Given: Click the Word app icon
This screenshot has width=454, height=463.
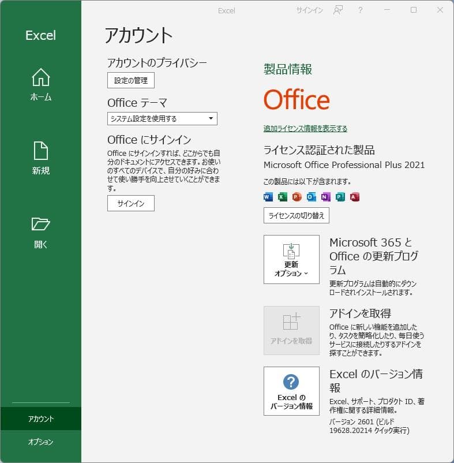Looking at the screenshot, I should coord(268,197).
